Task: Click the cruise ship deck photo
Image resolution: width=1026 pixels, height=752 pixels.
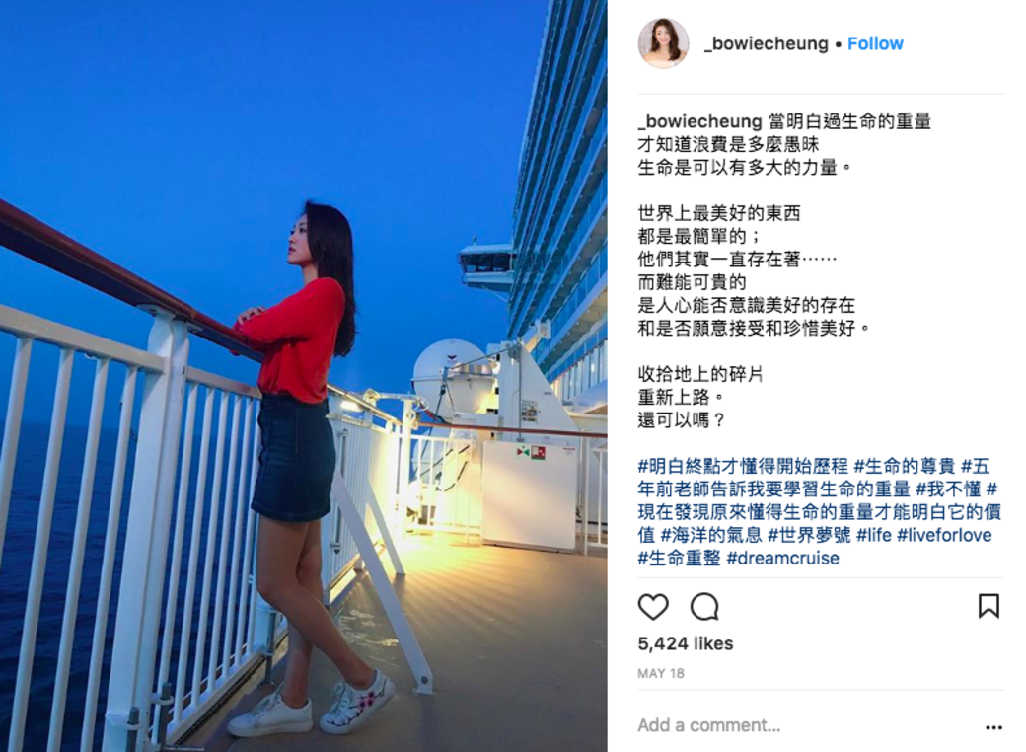Action: coord(304,376)
